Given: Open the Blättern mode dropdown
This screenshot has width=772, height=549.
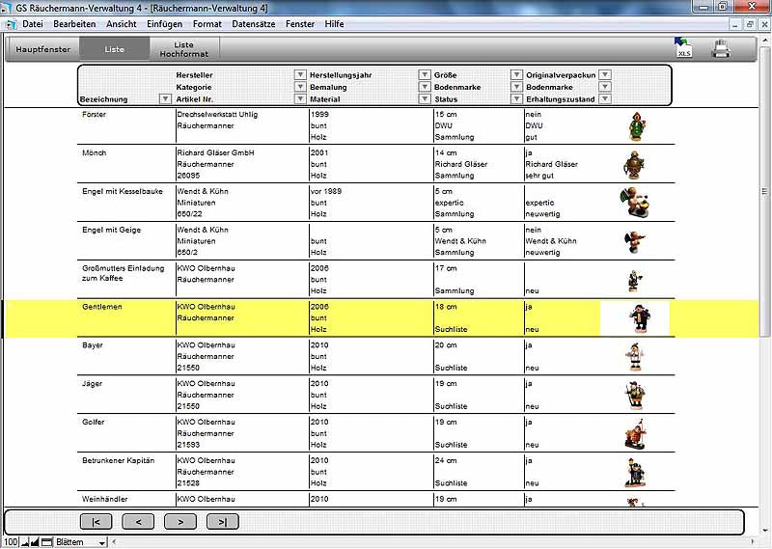Looking at the screenshot, I should pos(101,542).
